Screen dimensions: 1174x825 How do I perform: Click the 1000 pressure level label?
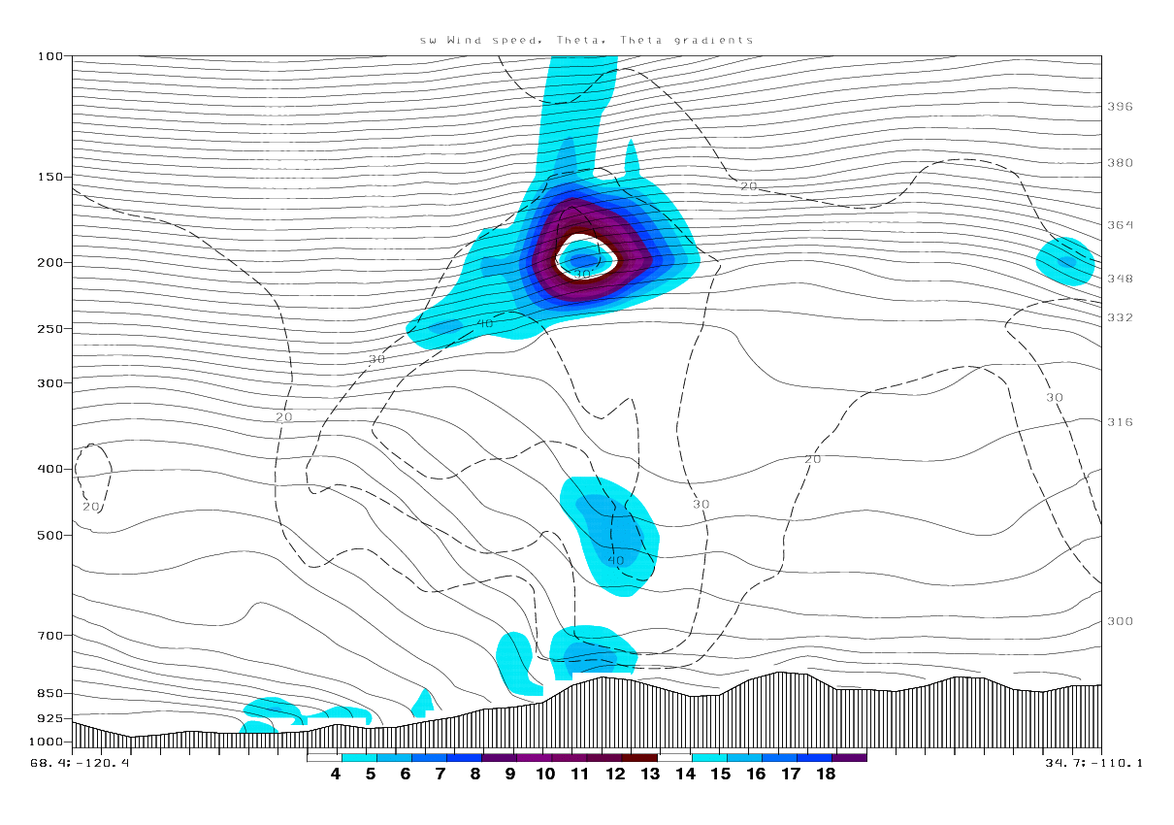point(46,742)
